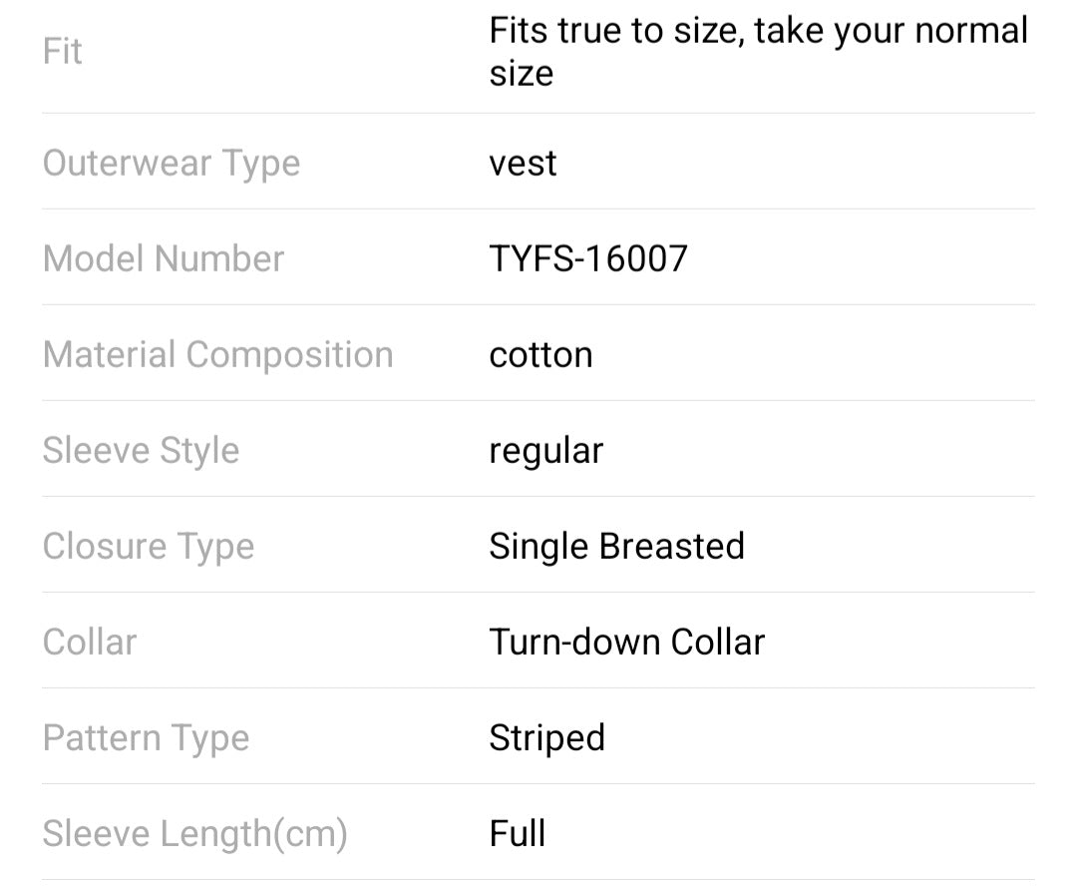Select the "cotton" material value
This screenshot has width=1077, height=891.
coord(540,354)
